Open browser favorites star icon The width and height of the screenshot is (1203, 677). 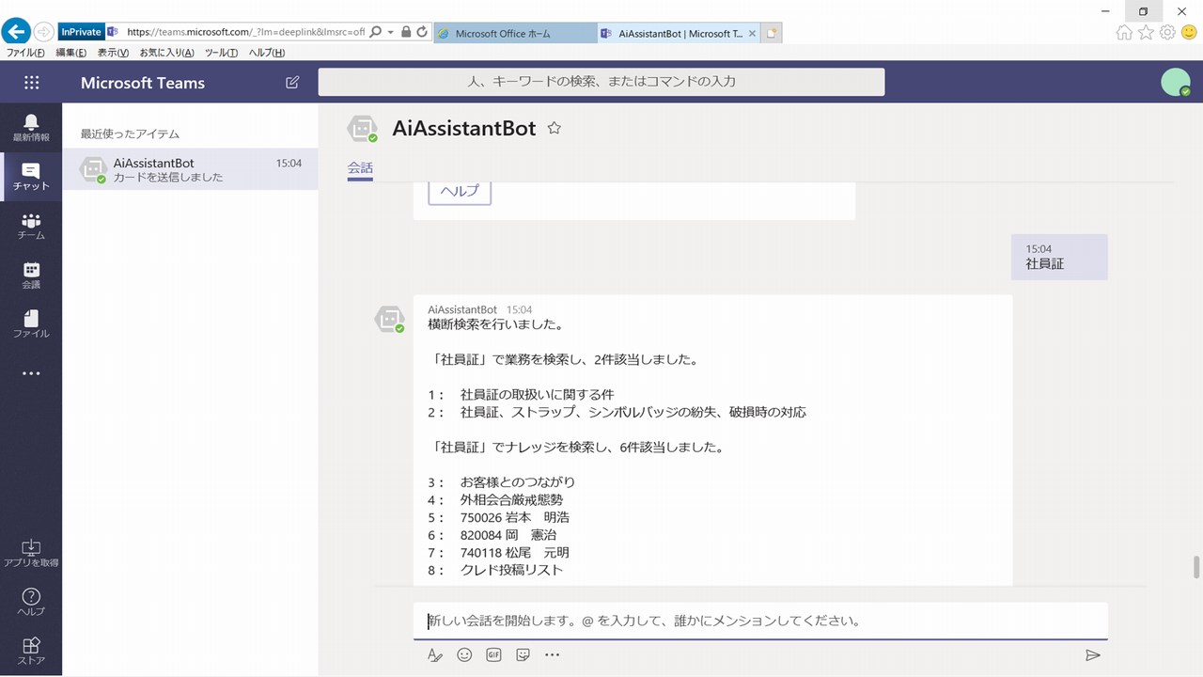click(1146, 32)
